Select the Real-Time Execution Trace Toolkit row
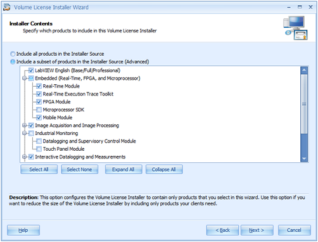This screenshot has height=242, width=318. [x=78, y=94]
